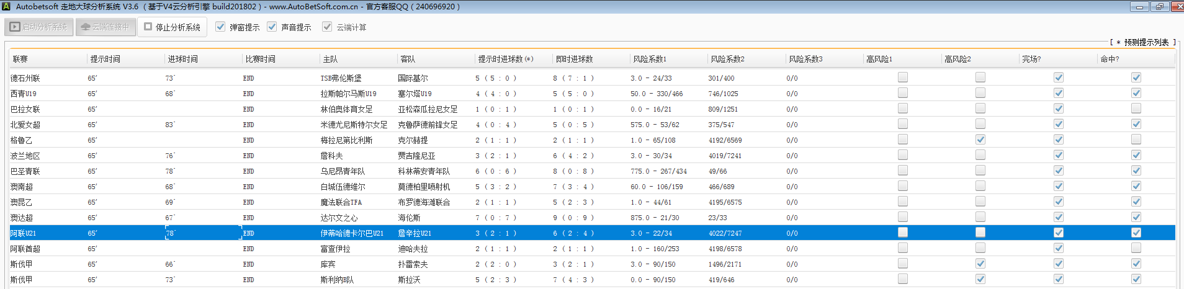Uncheck 高风险2 for the 格鲁乙 row
This screenshot has height=289, width=1184.
tap(980, 140)
